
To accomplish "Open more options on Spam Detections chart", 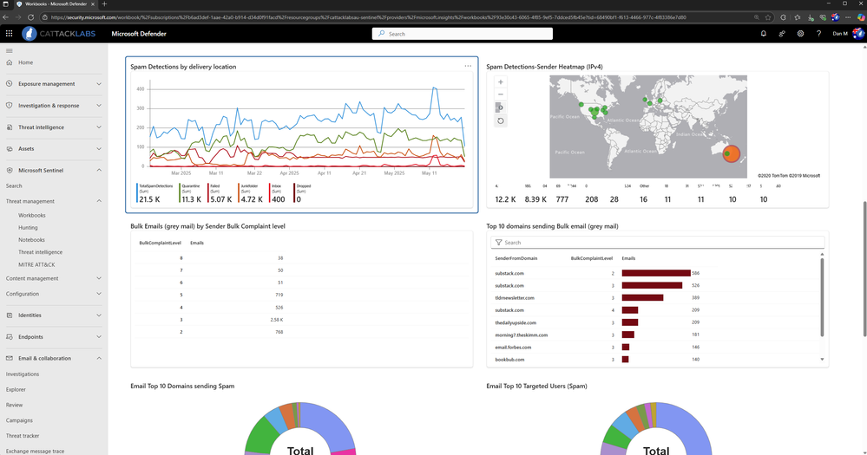I will [x=468, y=66].
